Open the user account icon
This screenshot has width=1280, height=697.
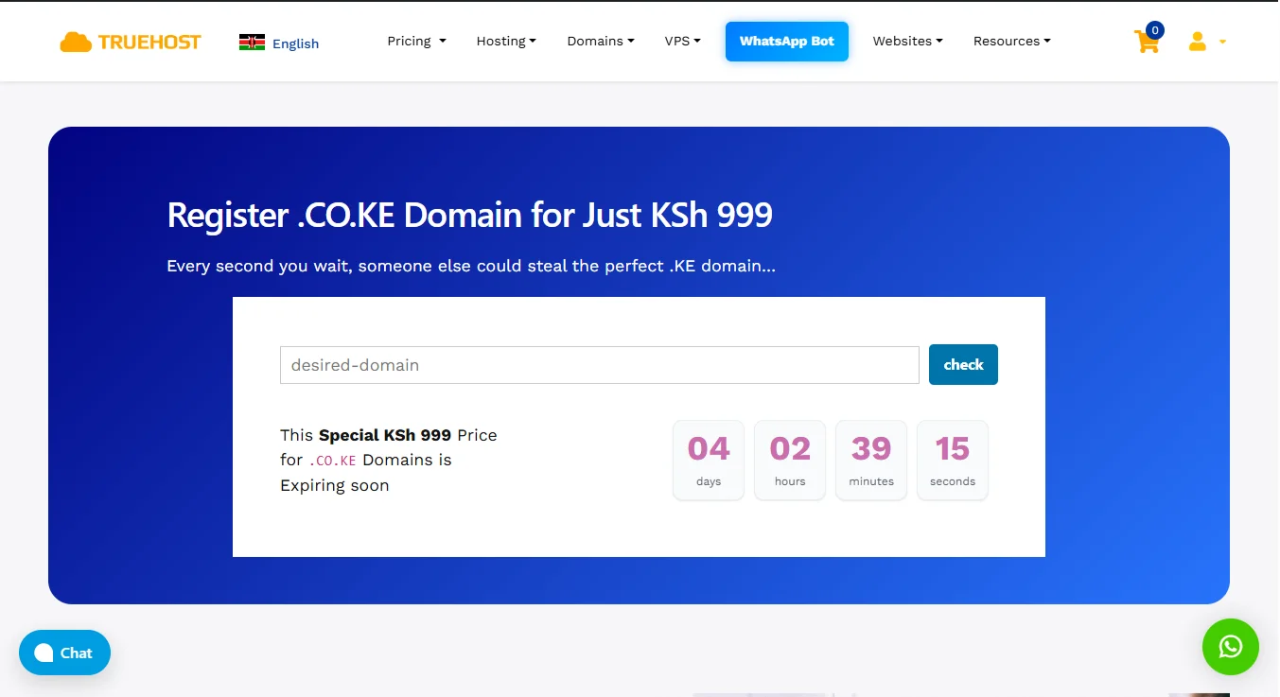pyautogui.click(x=1198, y=42)
